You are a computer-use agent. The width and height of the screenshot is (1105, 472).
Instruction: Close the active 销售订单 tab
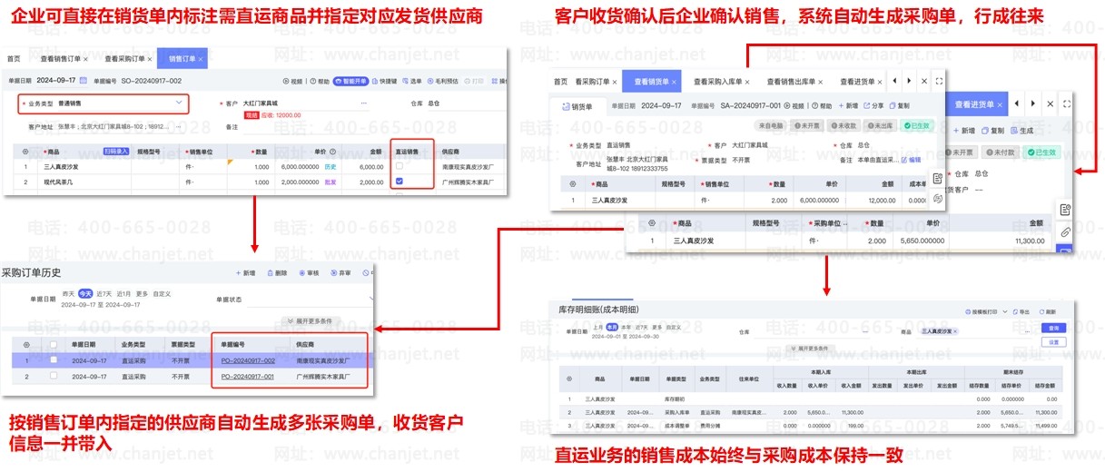point(200,59)
